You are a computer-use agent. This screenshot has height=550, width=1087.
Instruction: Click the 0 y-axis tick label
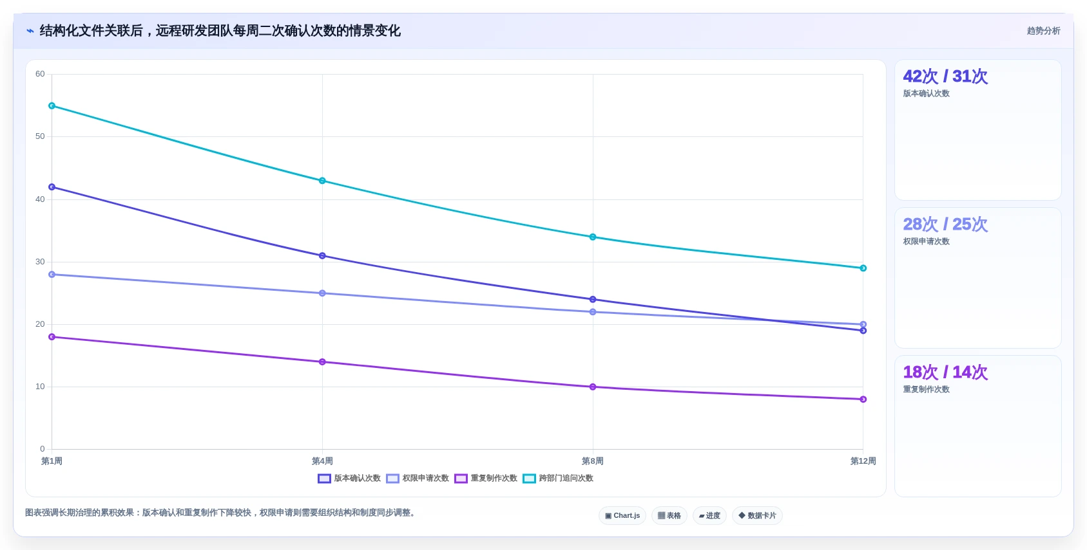click(43, 449)
